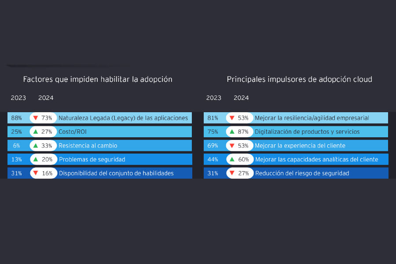Select the Naturaleza Legada (Legacy) bar

[x=99, y=118]
